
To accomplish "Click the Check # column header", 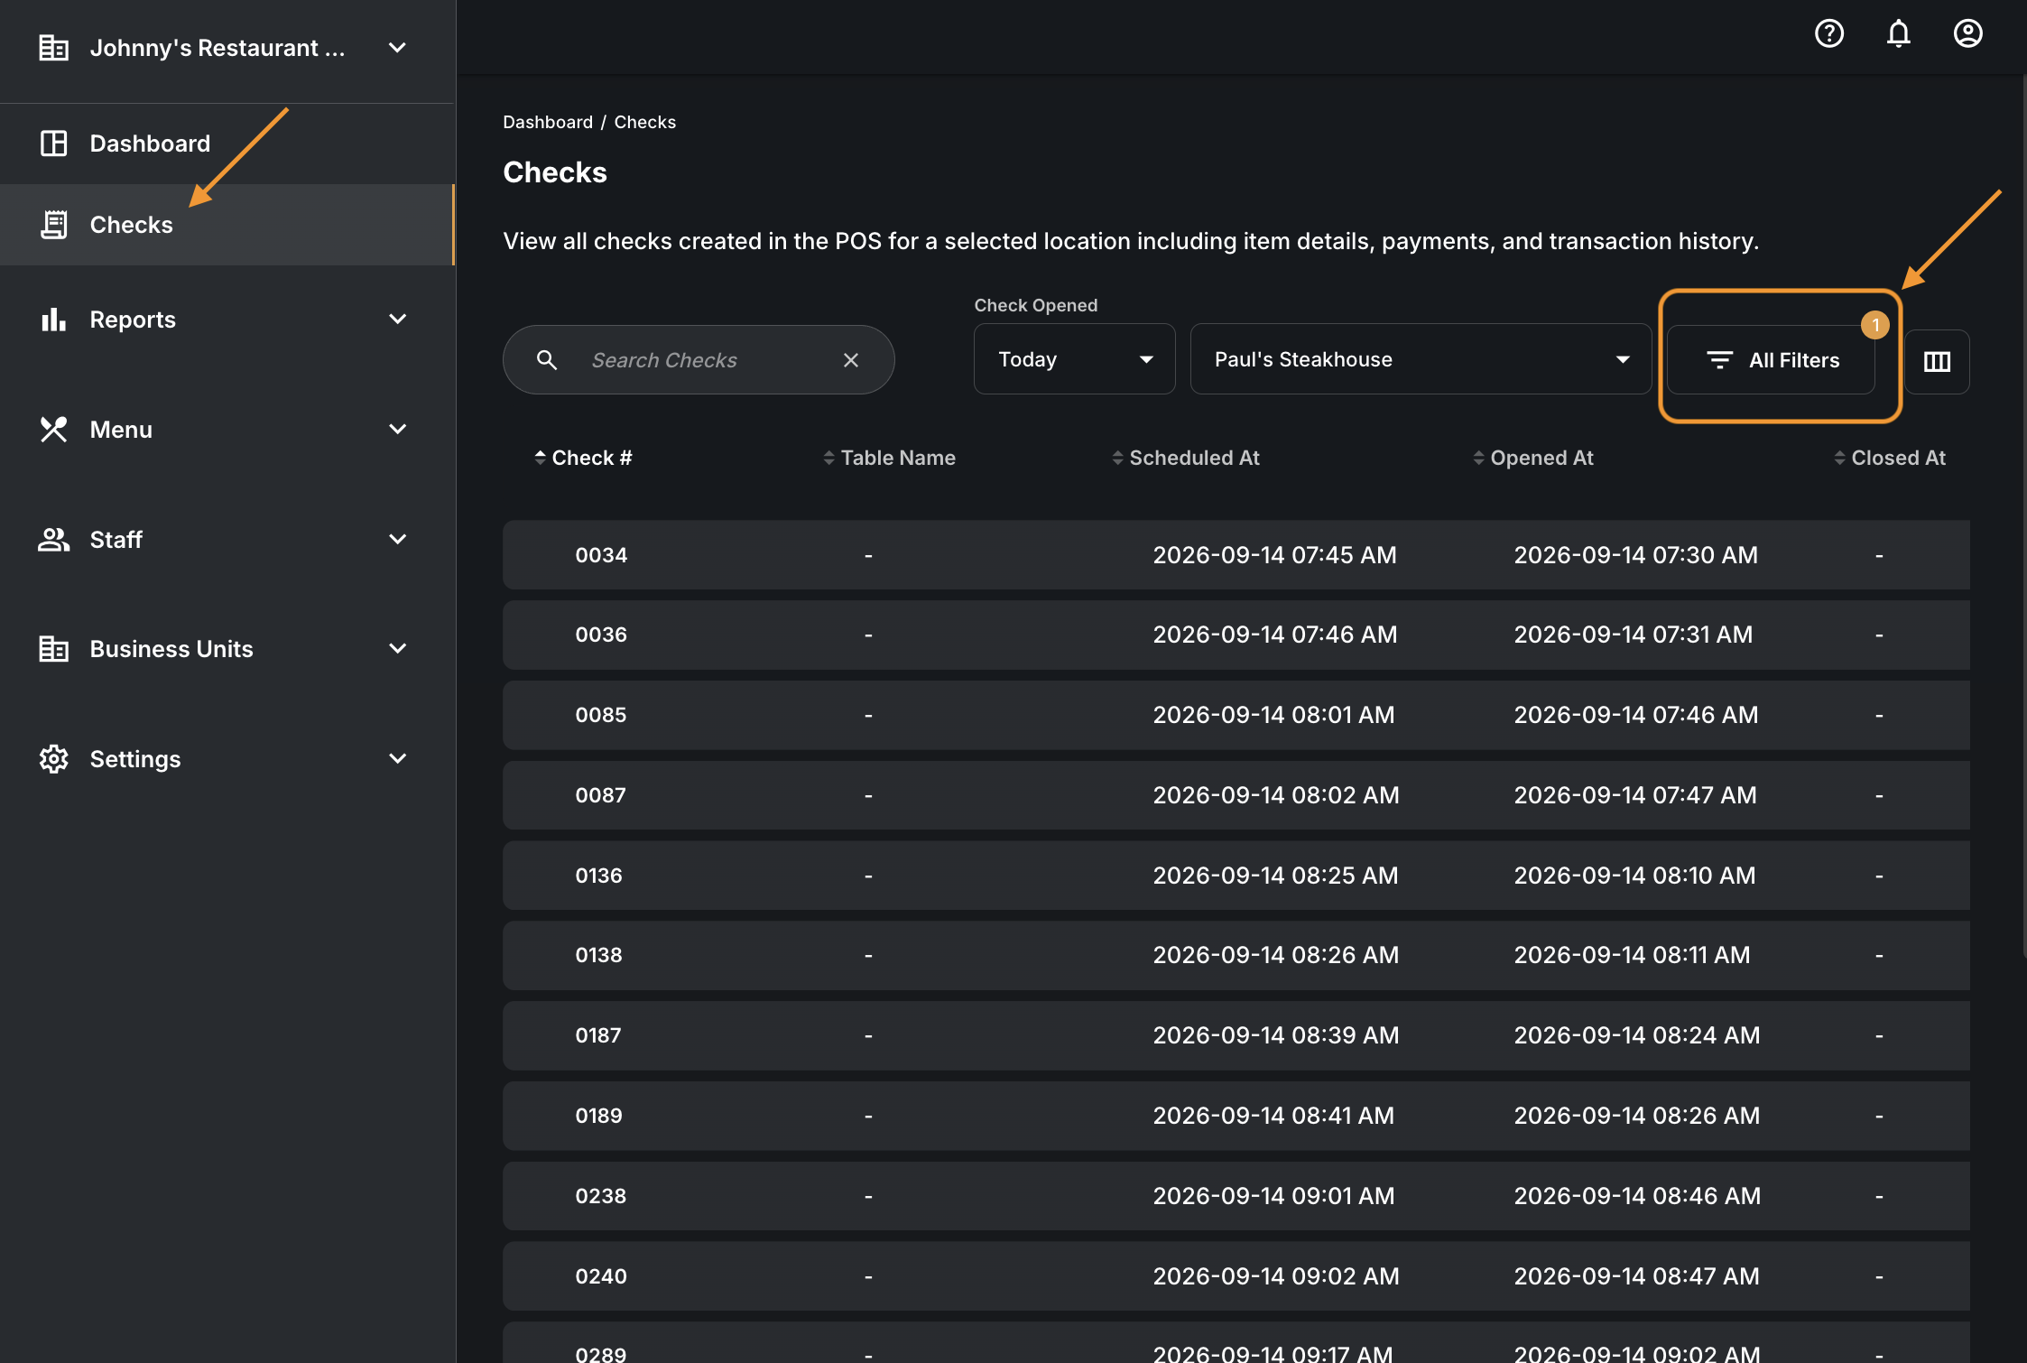I will pyautogui.click(x=592, y=458).
